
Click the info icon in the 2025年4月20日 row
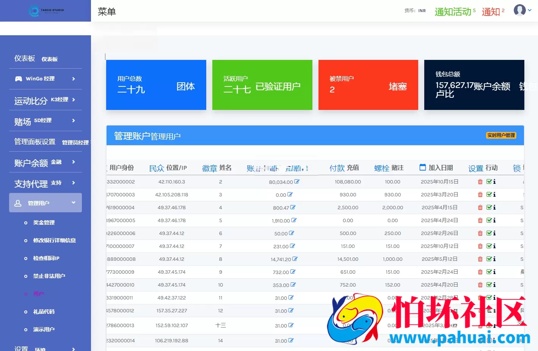[494, 285]
